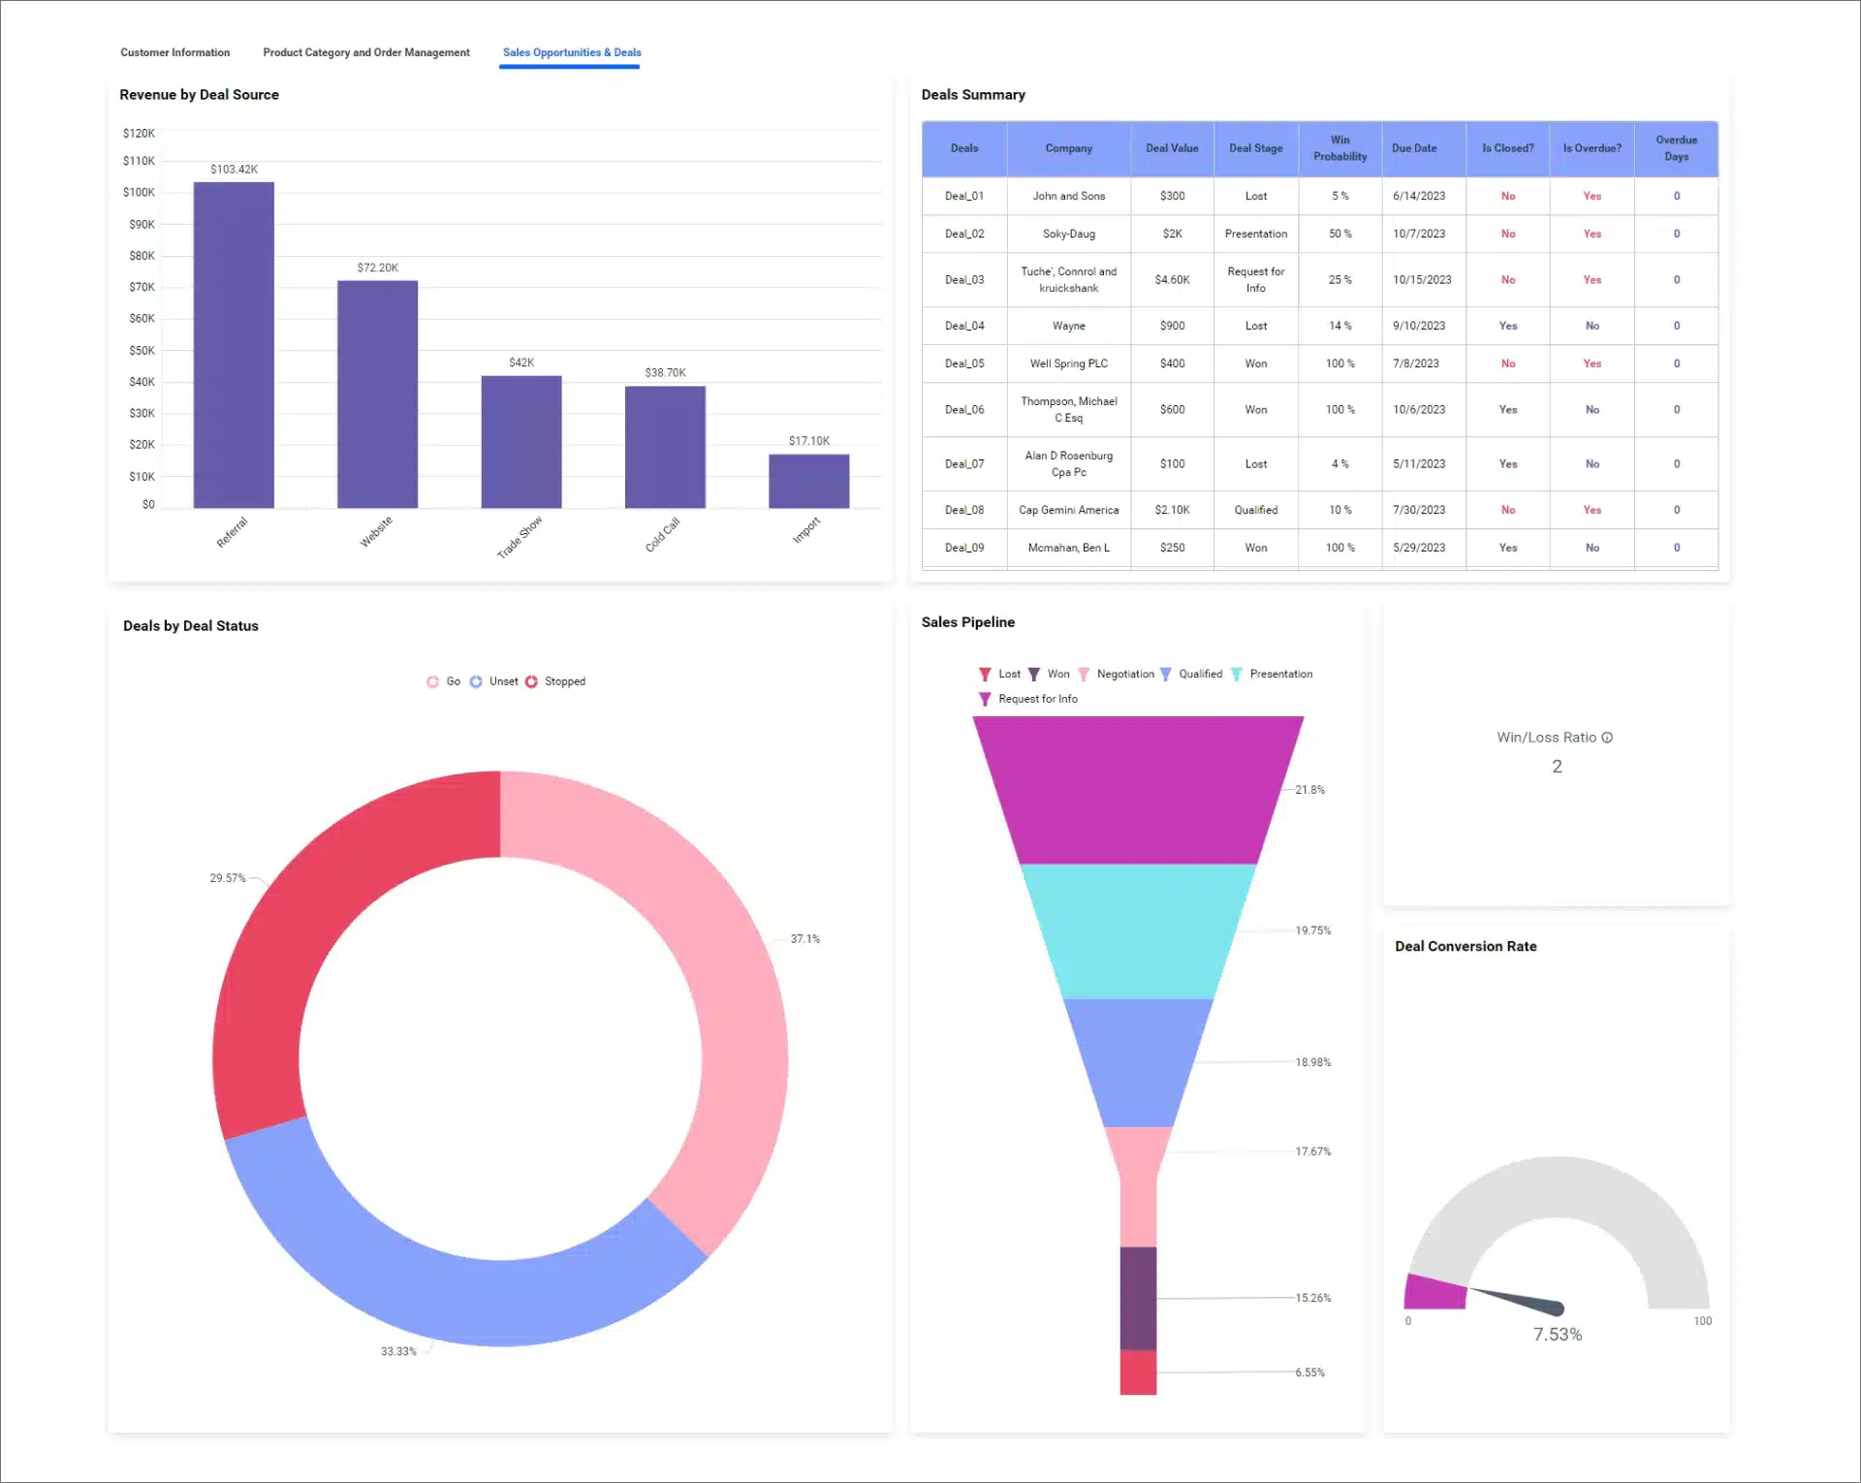Image resolution: width=1861 pixels, height=1483 pixels.
Task: Click the Qualified funnel legend icon
Action: (1165, 674)
